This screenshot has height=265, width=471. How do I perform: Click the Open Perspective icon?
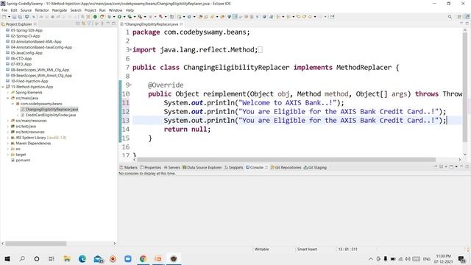459,17
